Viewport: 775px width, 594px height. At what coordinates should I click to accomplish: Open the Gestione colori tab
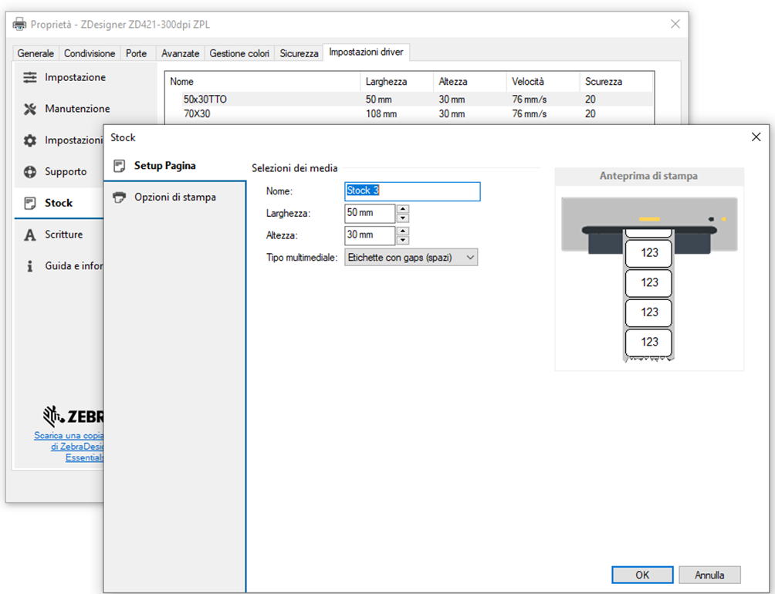pyautogui.click(x=239, y=53)
